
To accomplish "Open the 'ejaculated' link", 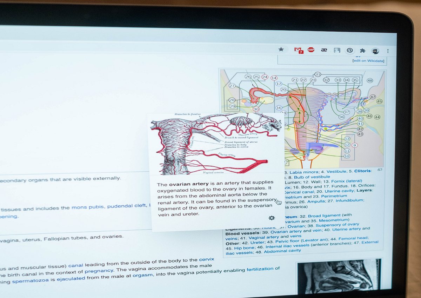I will click(71, 279).
